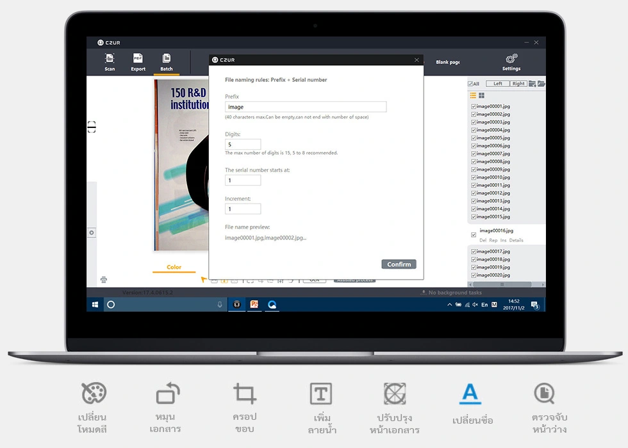The width and height of the screenshot is (628, 448).
Task: Click the Left page button
Action: click(498, 84)
